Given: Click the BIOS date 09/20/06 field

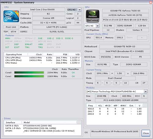Looking at the screenshot, I should pos(106,57).
